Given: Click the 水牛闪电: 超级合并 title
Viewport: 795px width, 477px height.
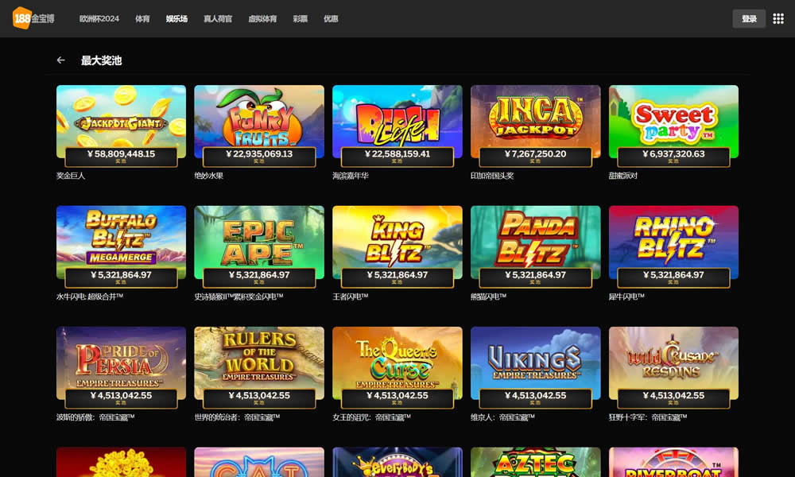Looking at the screenshot, I should [90, 297].
